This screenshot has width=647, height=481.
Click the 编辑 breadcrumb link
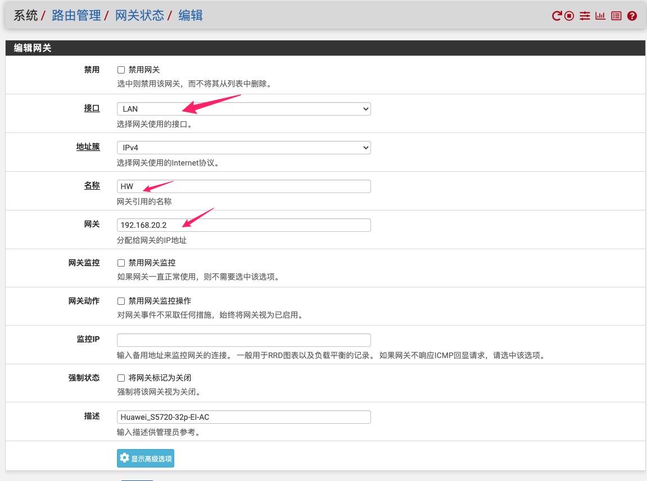191,16
